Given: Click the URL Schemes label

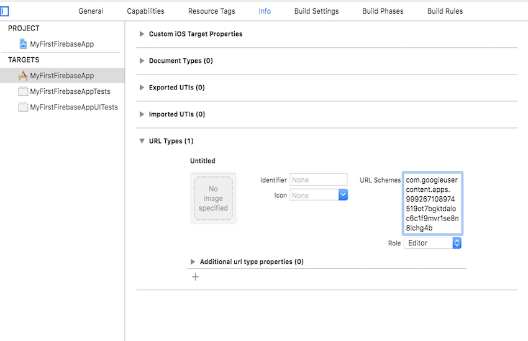Looking at the screenshot, I should click(x=380, y=180).
